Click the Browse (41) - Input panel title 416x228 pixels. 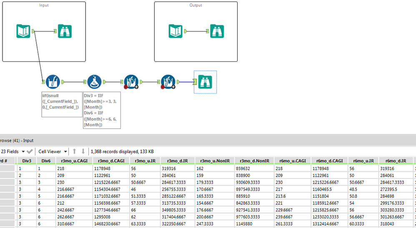16,140
